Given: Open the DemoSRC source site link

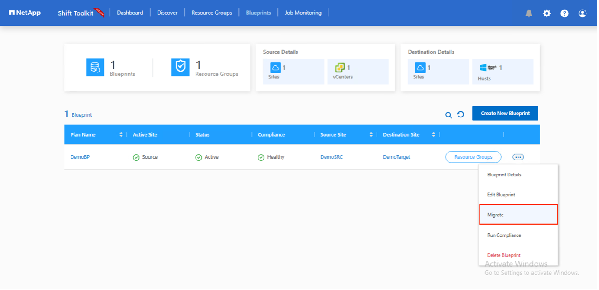Looking at the screenshot, I should point(332,157).
